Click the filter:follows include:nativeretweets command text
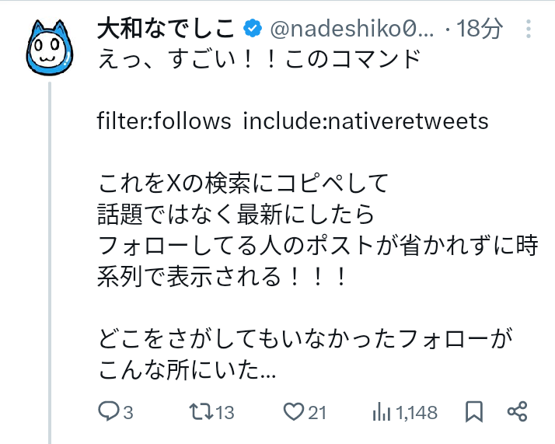 (x=292, y=121)
